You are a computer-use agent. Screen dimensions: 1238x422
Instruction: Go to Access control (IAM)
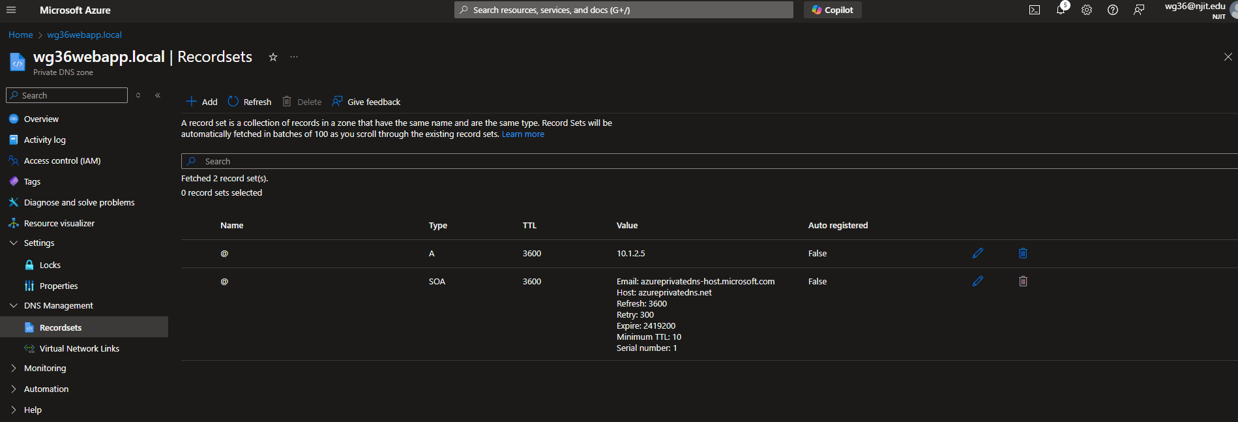pyautogui.click(x=62, y=160)
